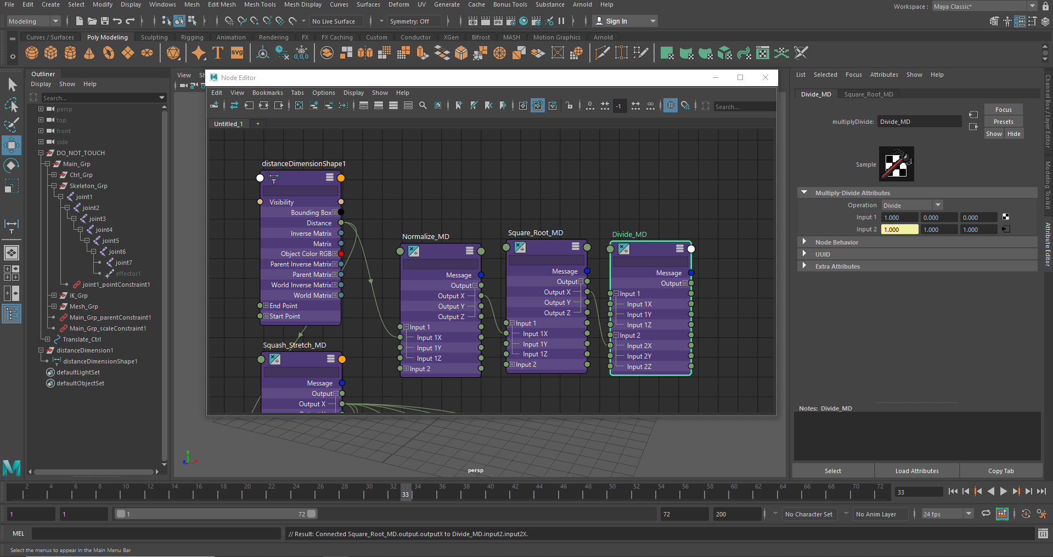Click the save scene icon in status line
The width and height of the screenshot is (1053, 557).
(105, 21)
